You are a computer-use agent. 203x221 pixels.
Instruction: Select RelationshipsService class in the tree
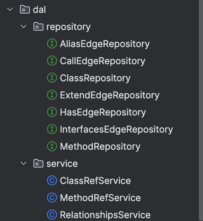[105, 215]
